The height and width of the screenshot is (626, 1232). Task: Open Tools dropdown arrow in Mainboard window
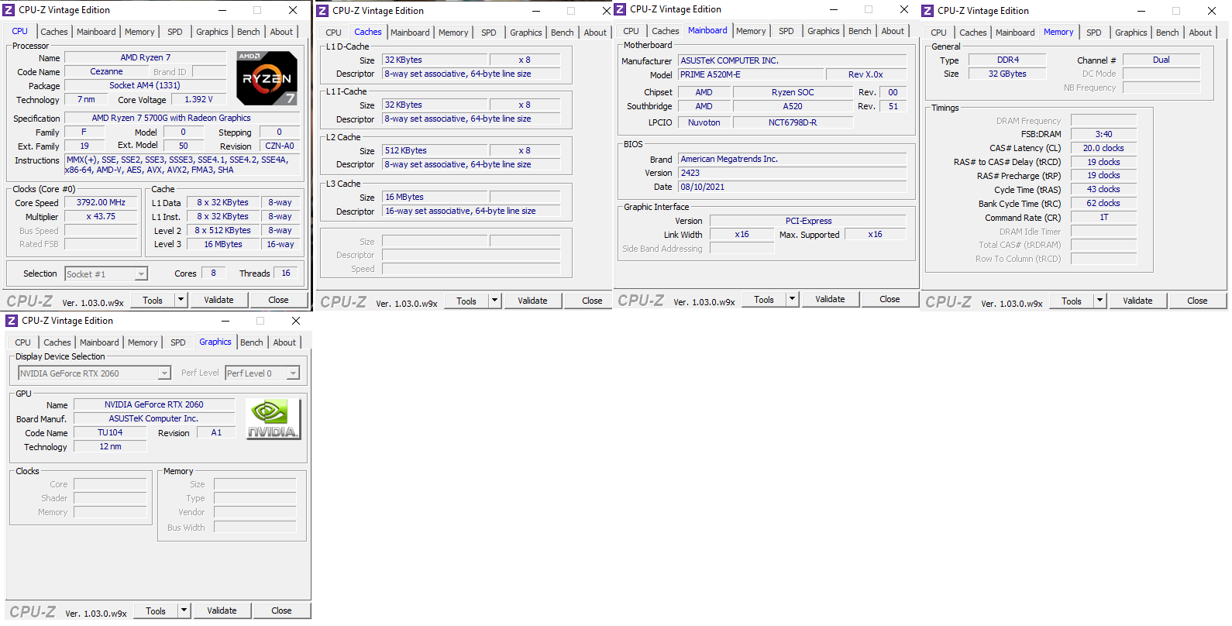[x=793, y=299]
